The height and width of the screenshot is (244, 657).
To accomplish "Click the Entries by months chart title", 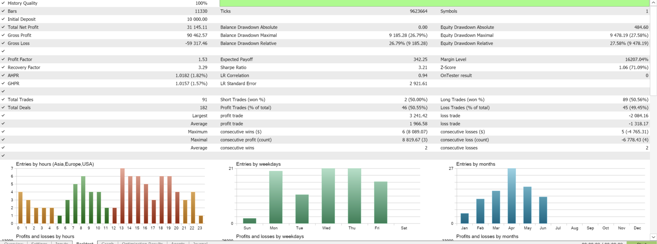I will click(476, 164).
